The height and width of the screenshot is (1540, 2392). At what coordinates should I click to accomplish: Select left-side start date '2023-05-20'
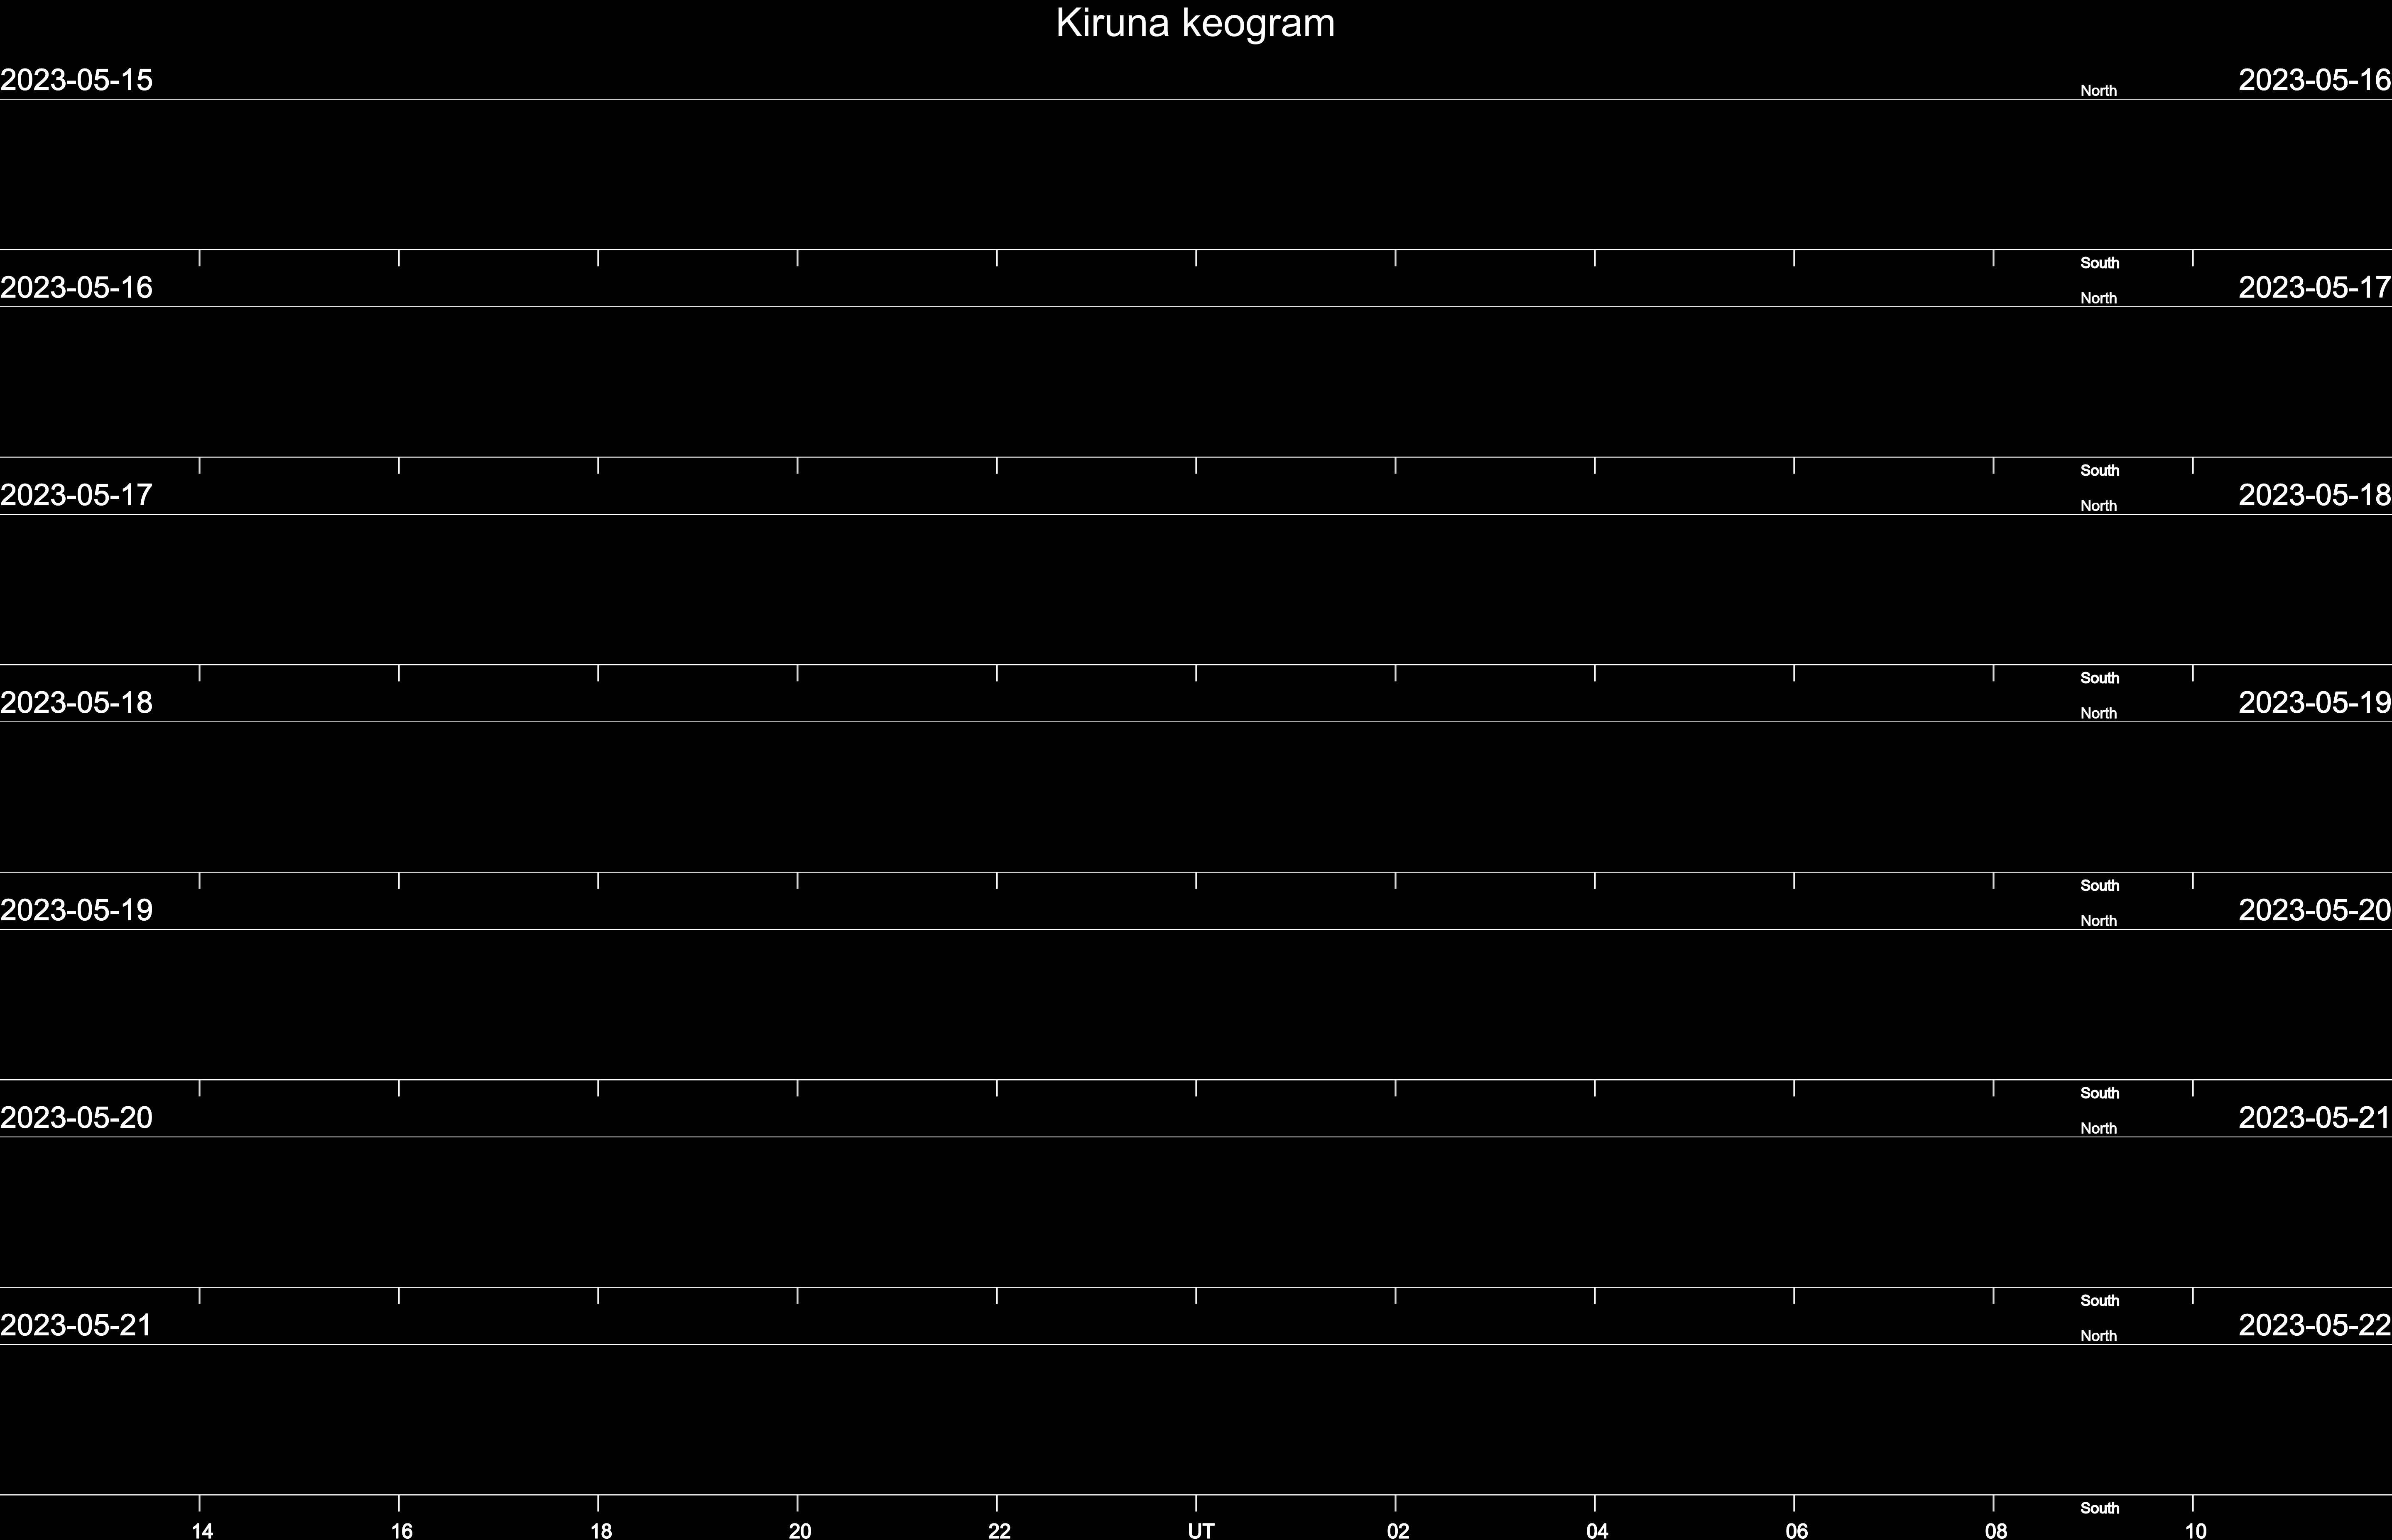tap(76, 1118)
